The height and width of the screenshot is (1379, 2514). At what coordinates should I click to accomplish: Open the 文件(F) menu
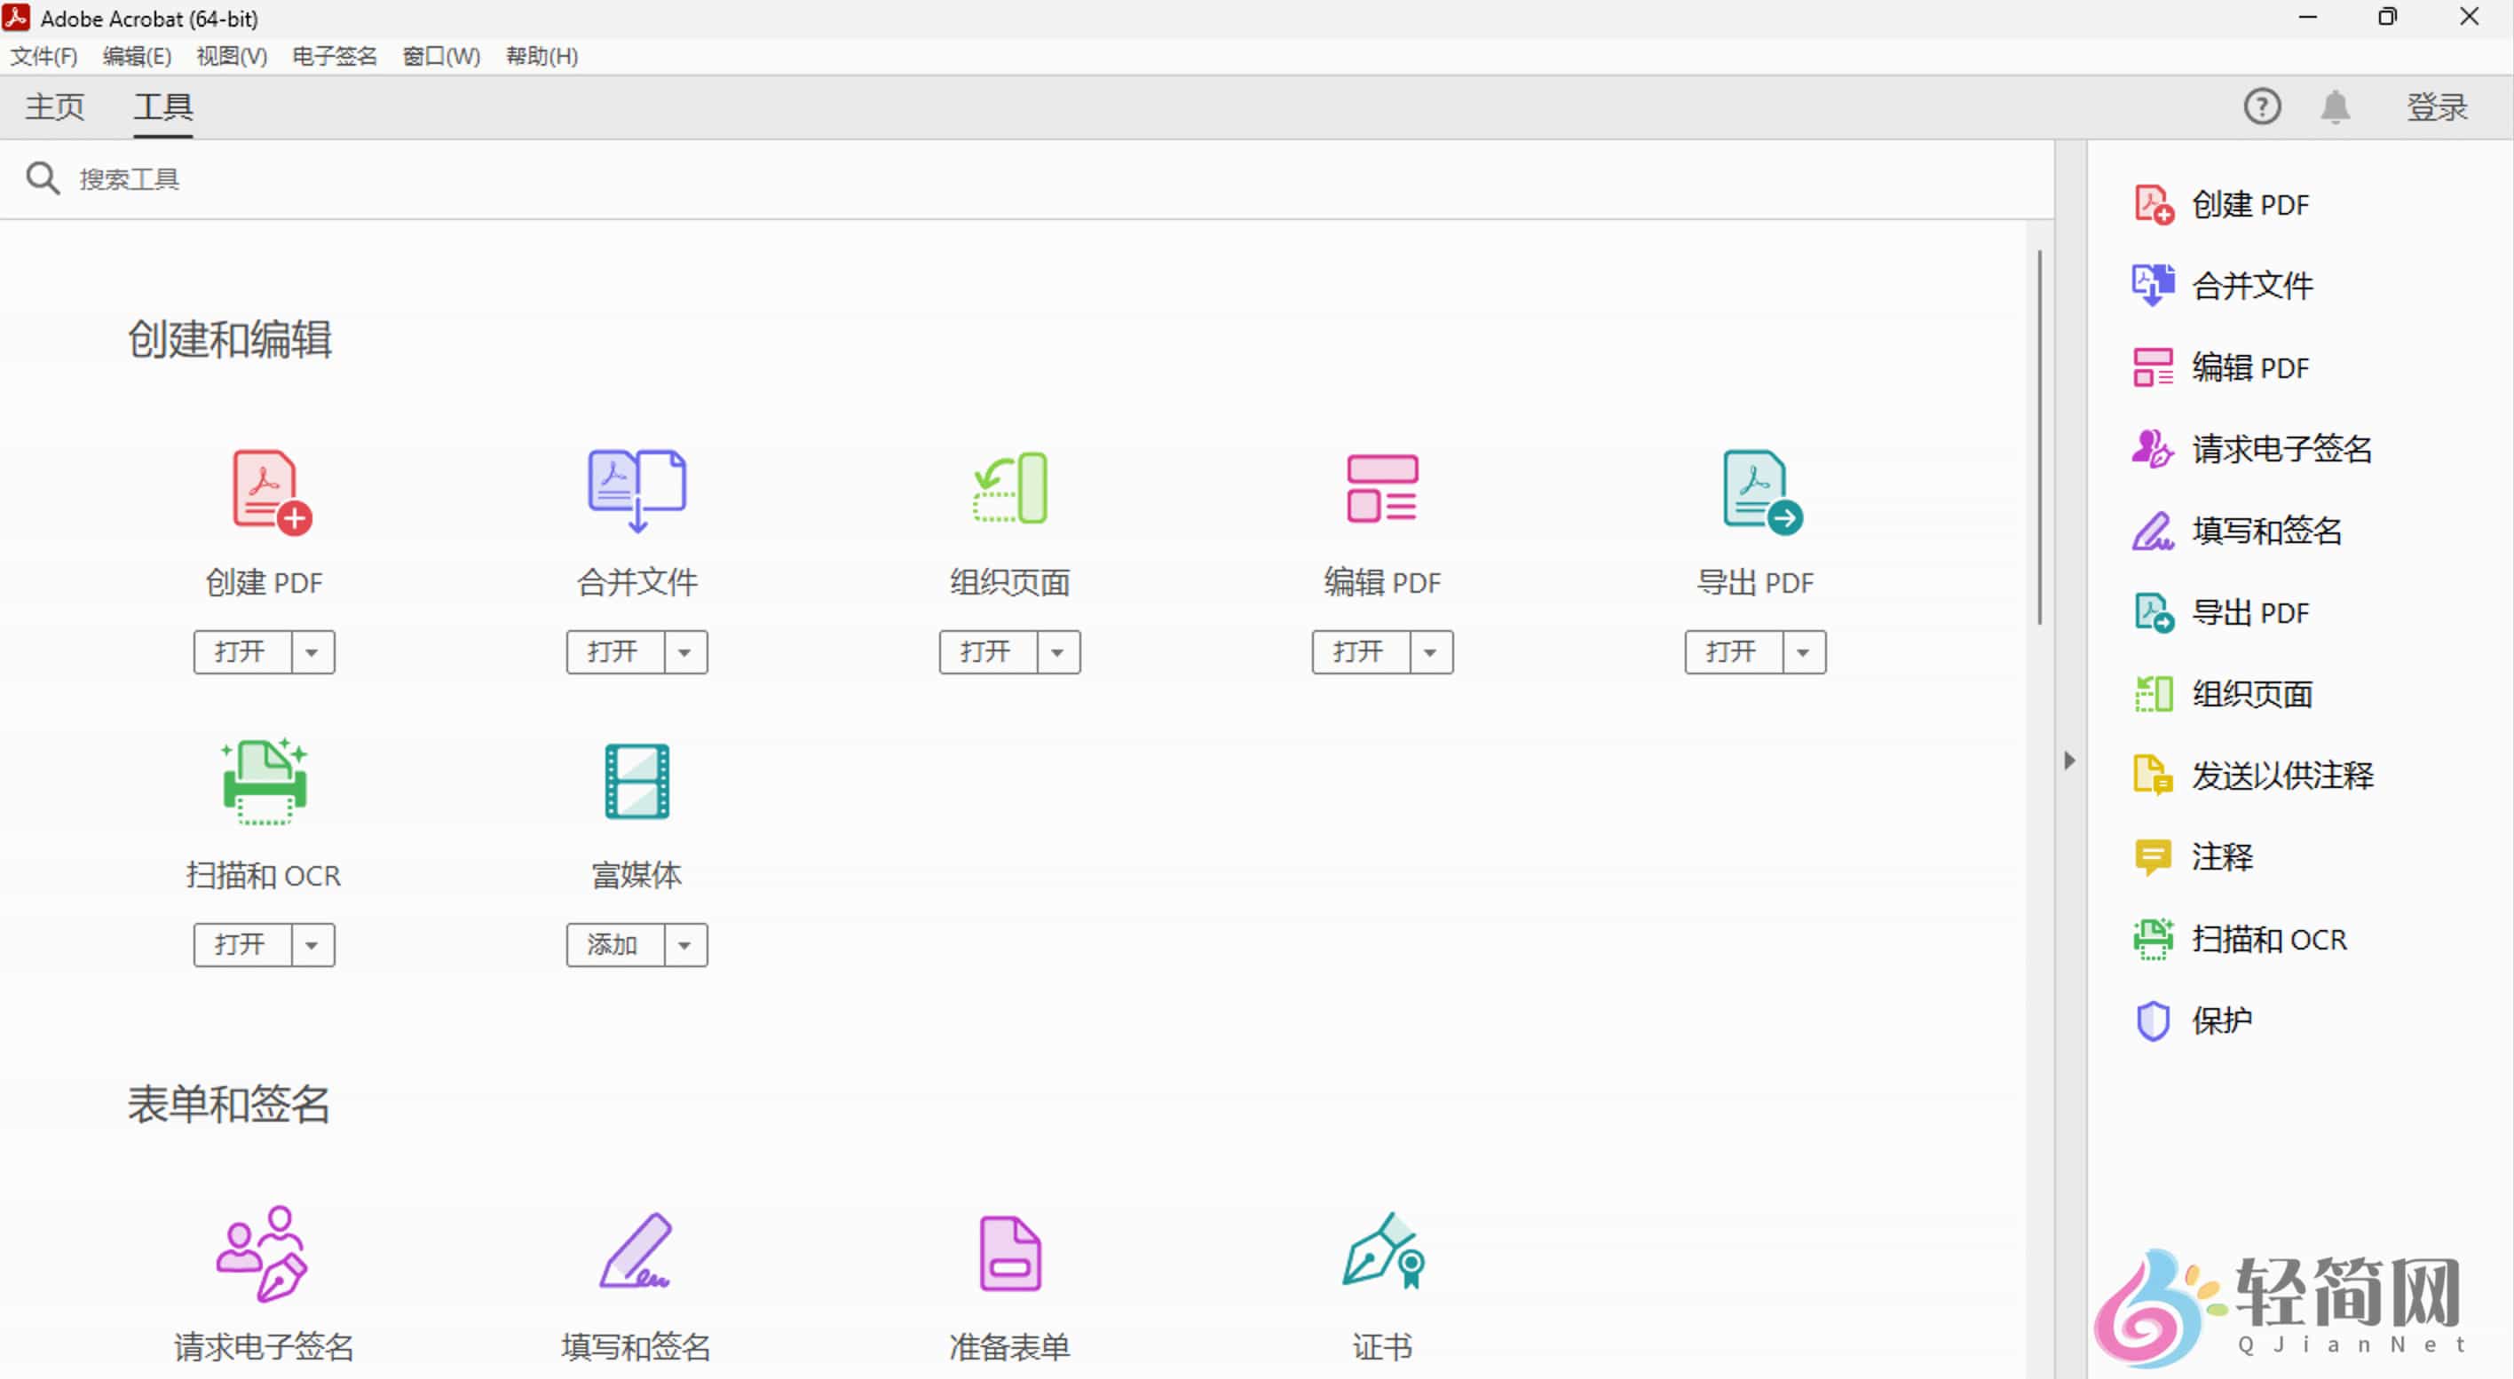coord(43,56)
